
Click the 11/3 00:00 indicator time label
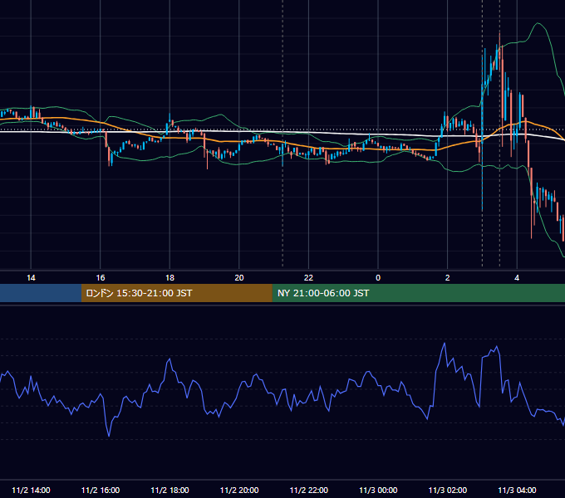378,490
